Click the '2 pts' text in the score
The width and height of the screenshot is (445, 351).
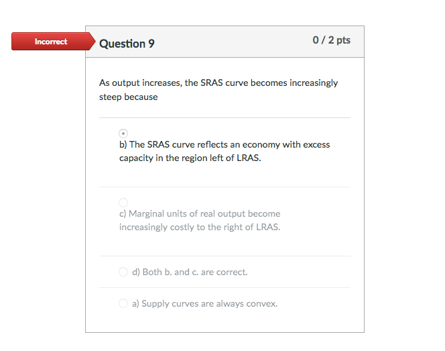[339, 40]
